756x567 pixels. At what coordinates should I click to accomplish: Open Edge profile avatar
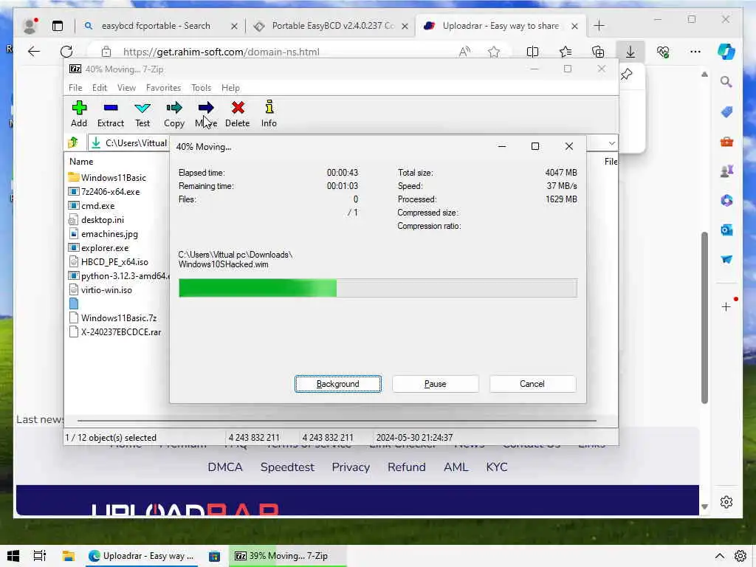[30, 26]
